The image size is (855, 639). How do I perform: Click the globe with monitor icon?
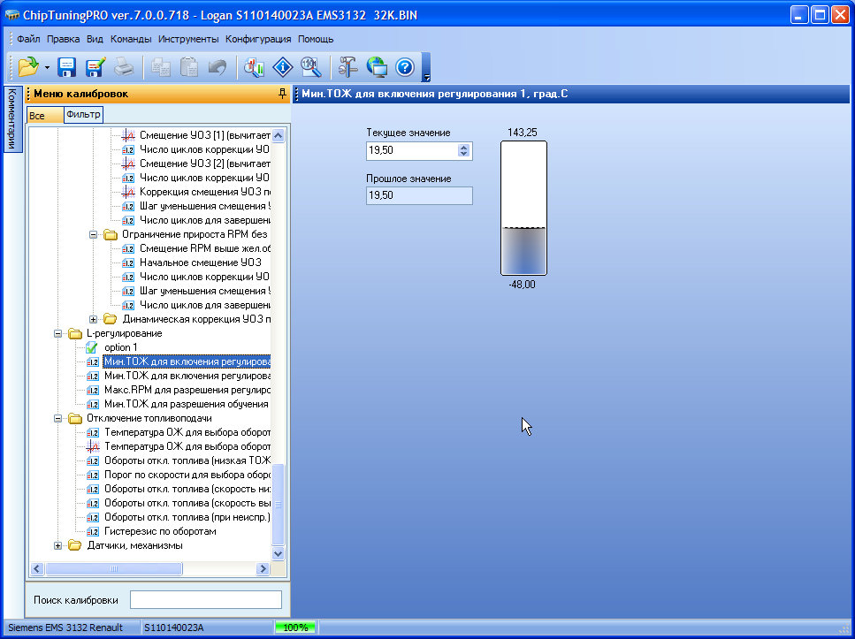click(377, 66)
